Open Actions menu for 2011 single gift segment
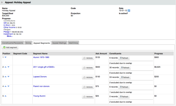176x106 pixels. pyautogui.click(x=88, y=68)
